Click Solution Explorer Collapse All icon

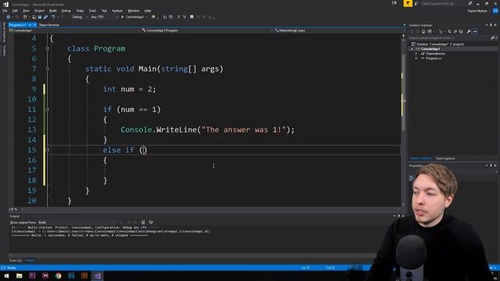pyautogui.click(x=455, y=31)
